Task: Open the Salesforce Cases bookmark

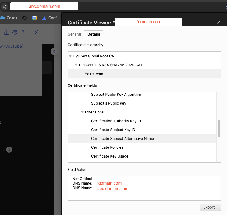Action: pos(9,18)
